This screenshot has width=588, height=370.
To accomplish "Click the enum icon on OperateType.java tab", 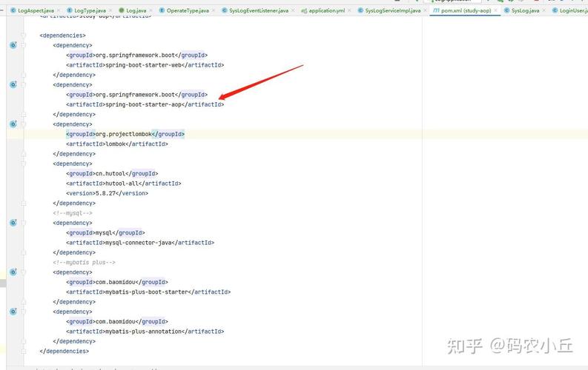I will tap(162, 10).
